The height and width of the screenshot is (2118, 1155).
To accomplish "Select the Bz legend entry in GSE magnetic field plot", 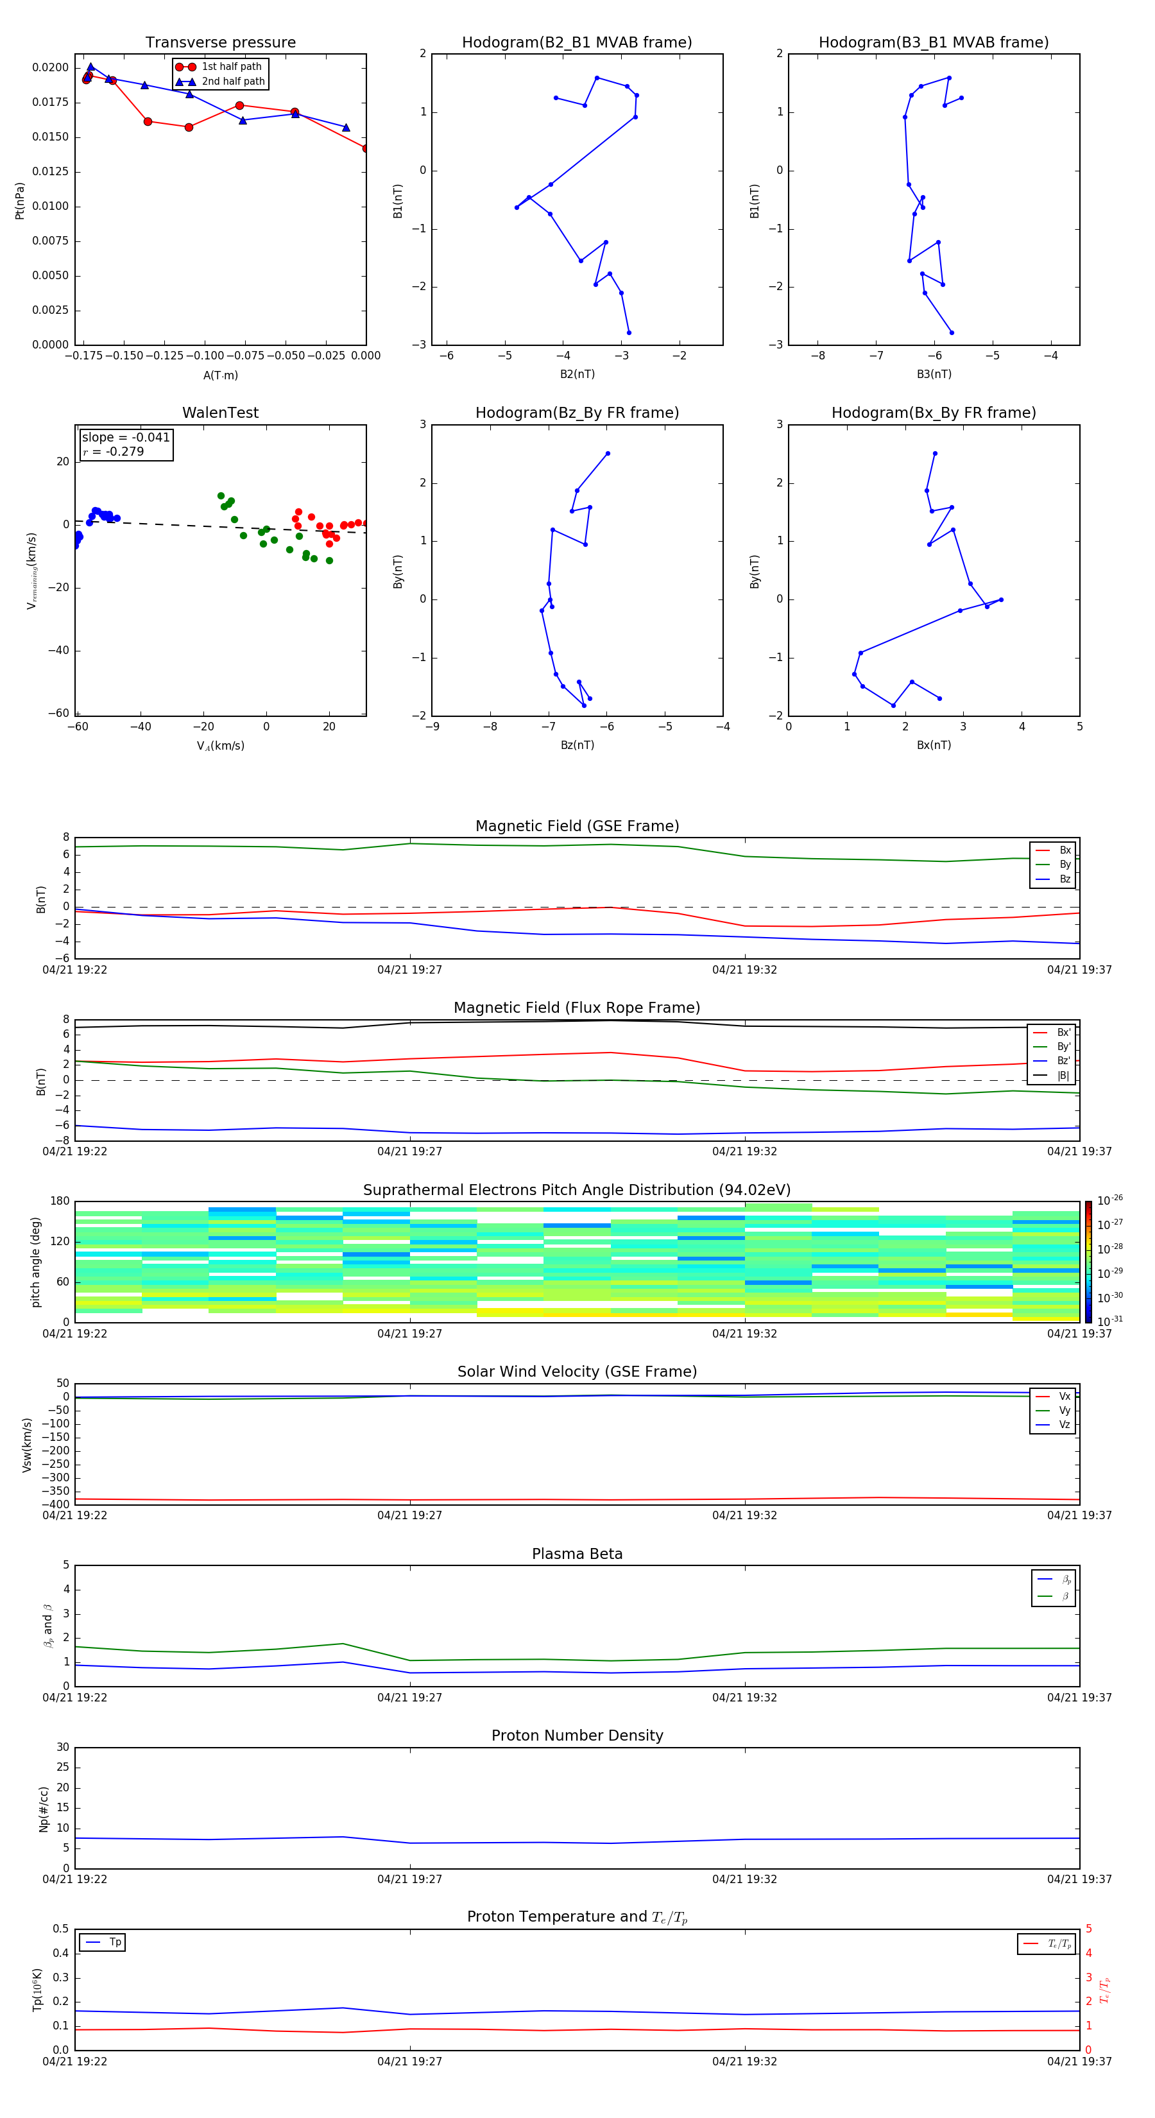I will (x=1053, y=880).
